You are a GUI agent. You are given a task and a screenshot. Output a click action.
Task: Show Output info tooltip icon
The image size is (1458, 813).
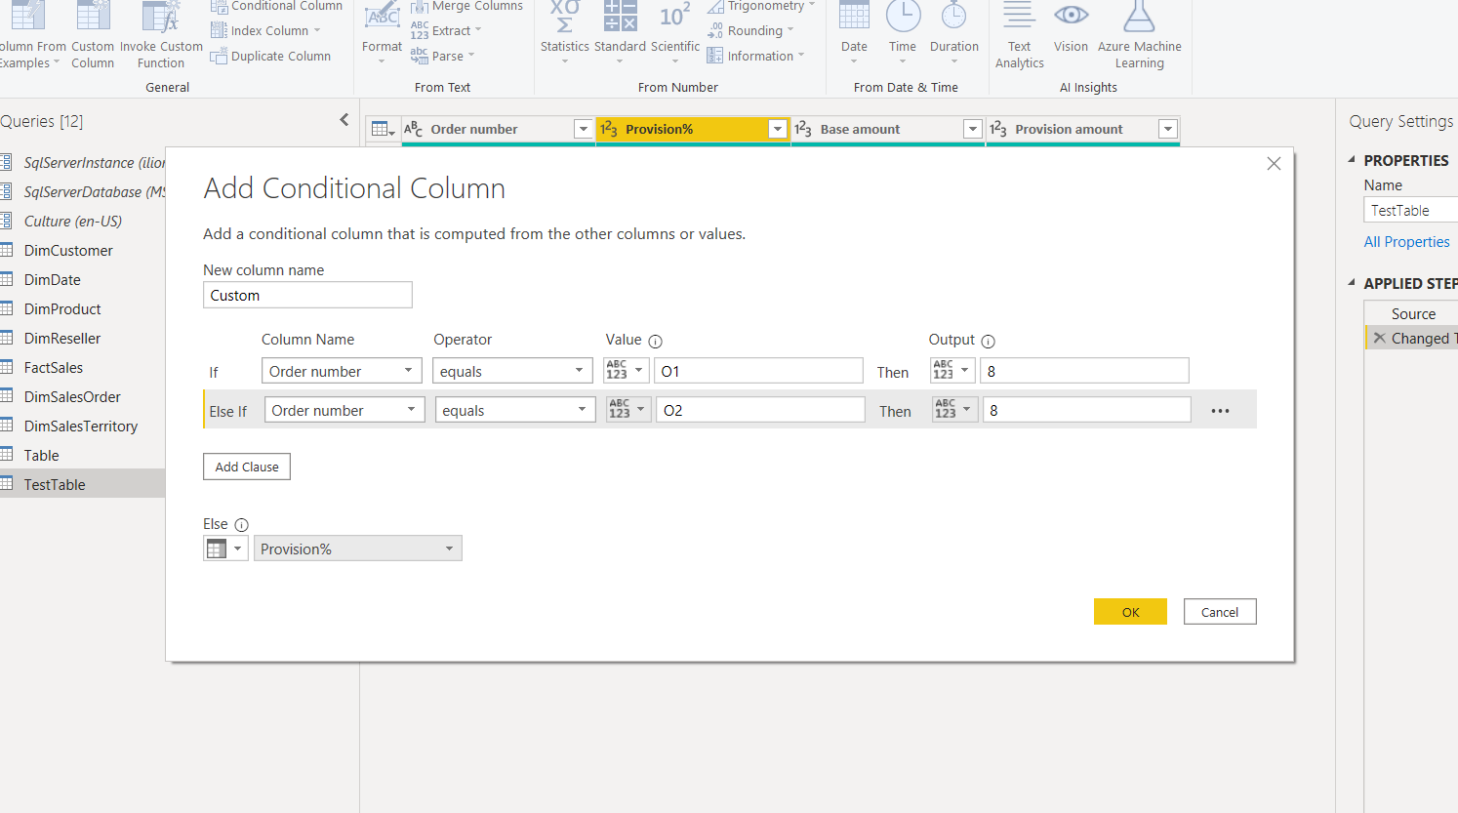click(988, 341)
